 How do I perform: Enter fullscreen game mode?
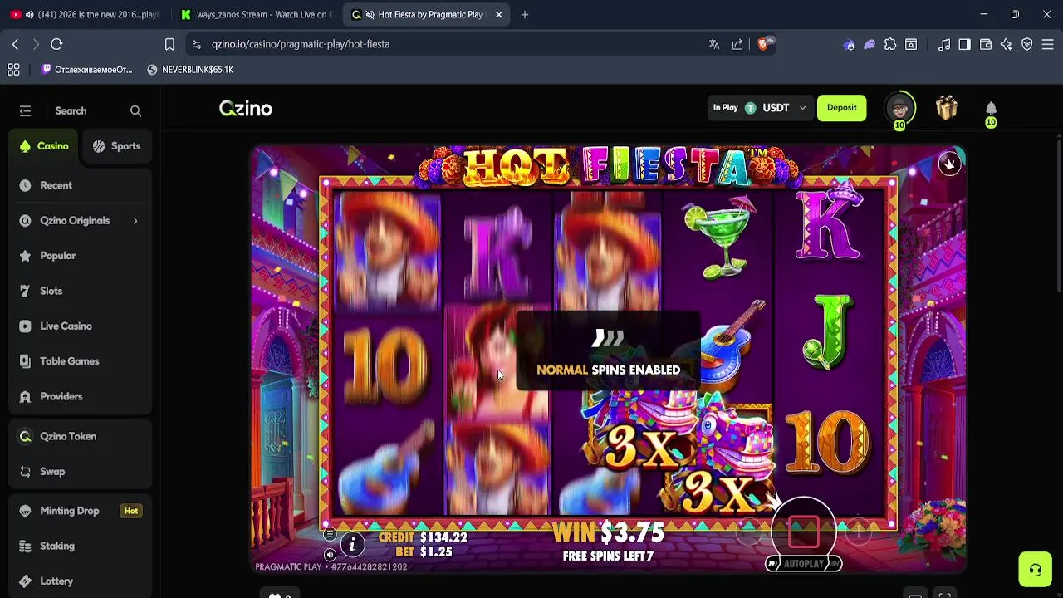point(944,595)
